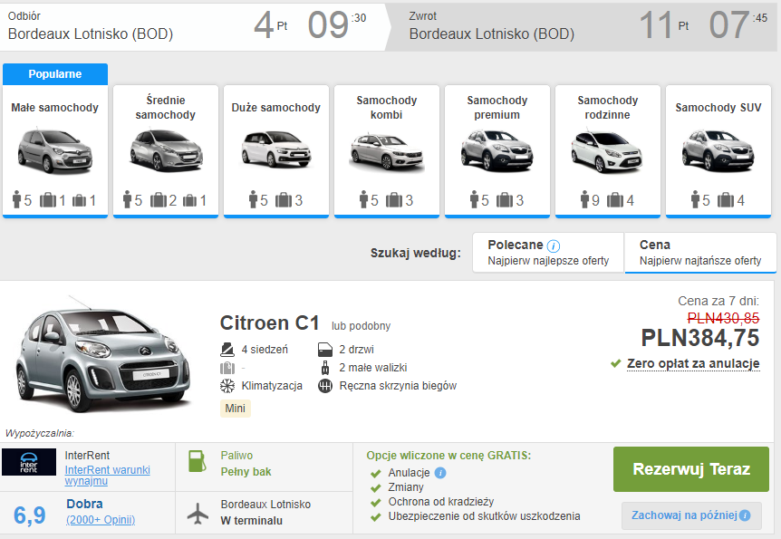Click the Dobra rating label
Screen dimensions: 781x539
[x=84, y=505]
